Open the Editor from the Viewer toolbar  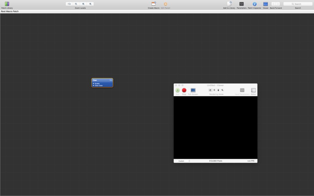253,90
